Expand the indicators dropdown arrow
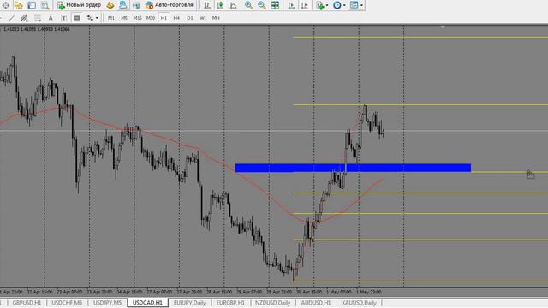The image size is (548, 308). pyautogui.click(x=327, y=5)
